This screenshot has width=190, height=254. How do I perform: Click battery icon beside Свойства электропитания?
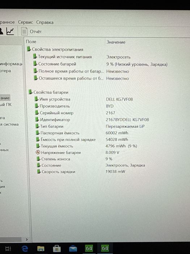(29, 49)
